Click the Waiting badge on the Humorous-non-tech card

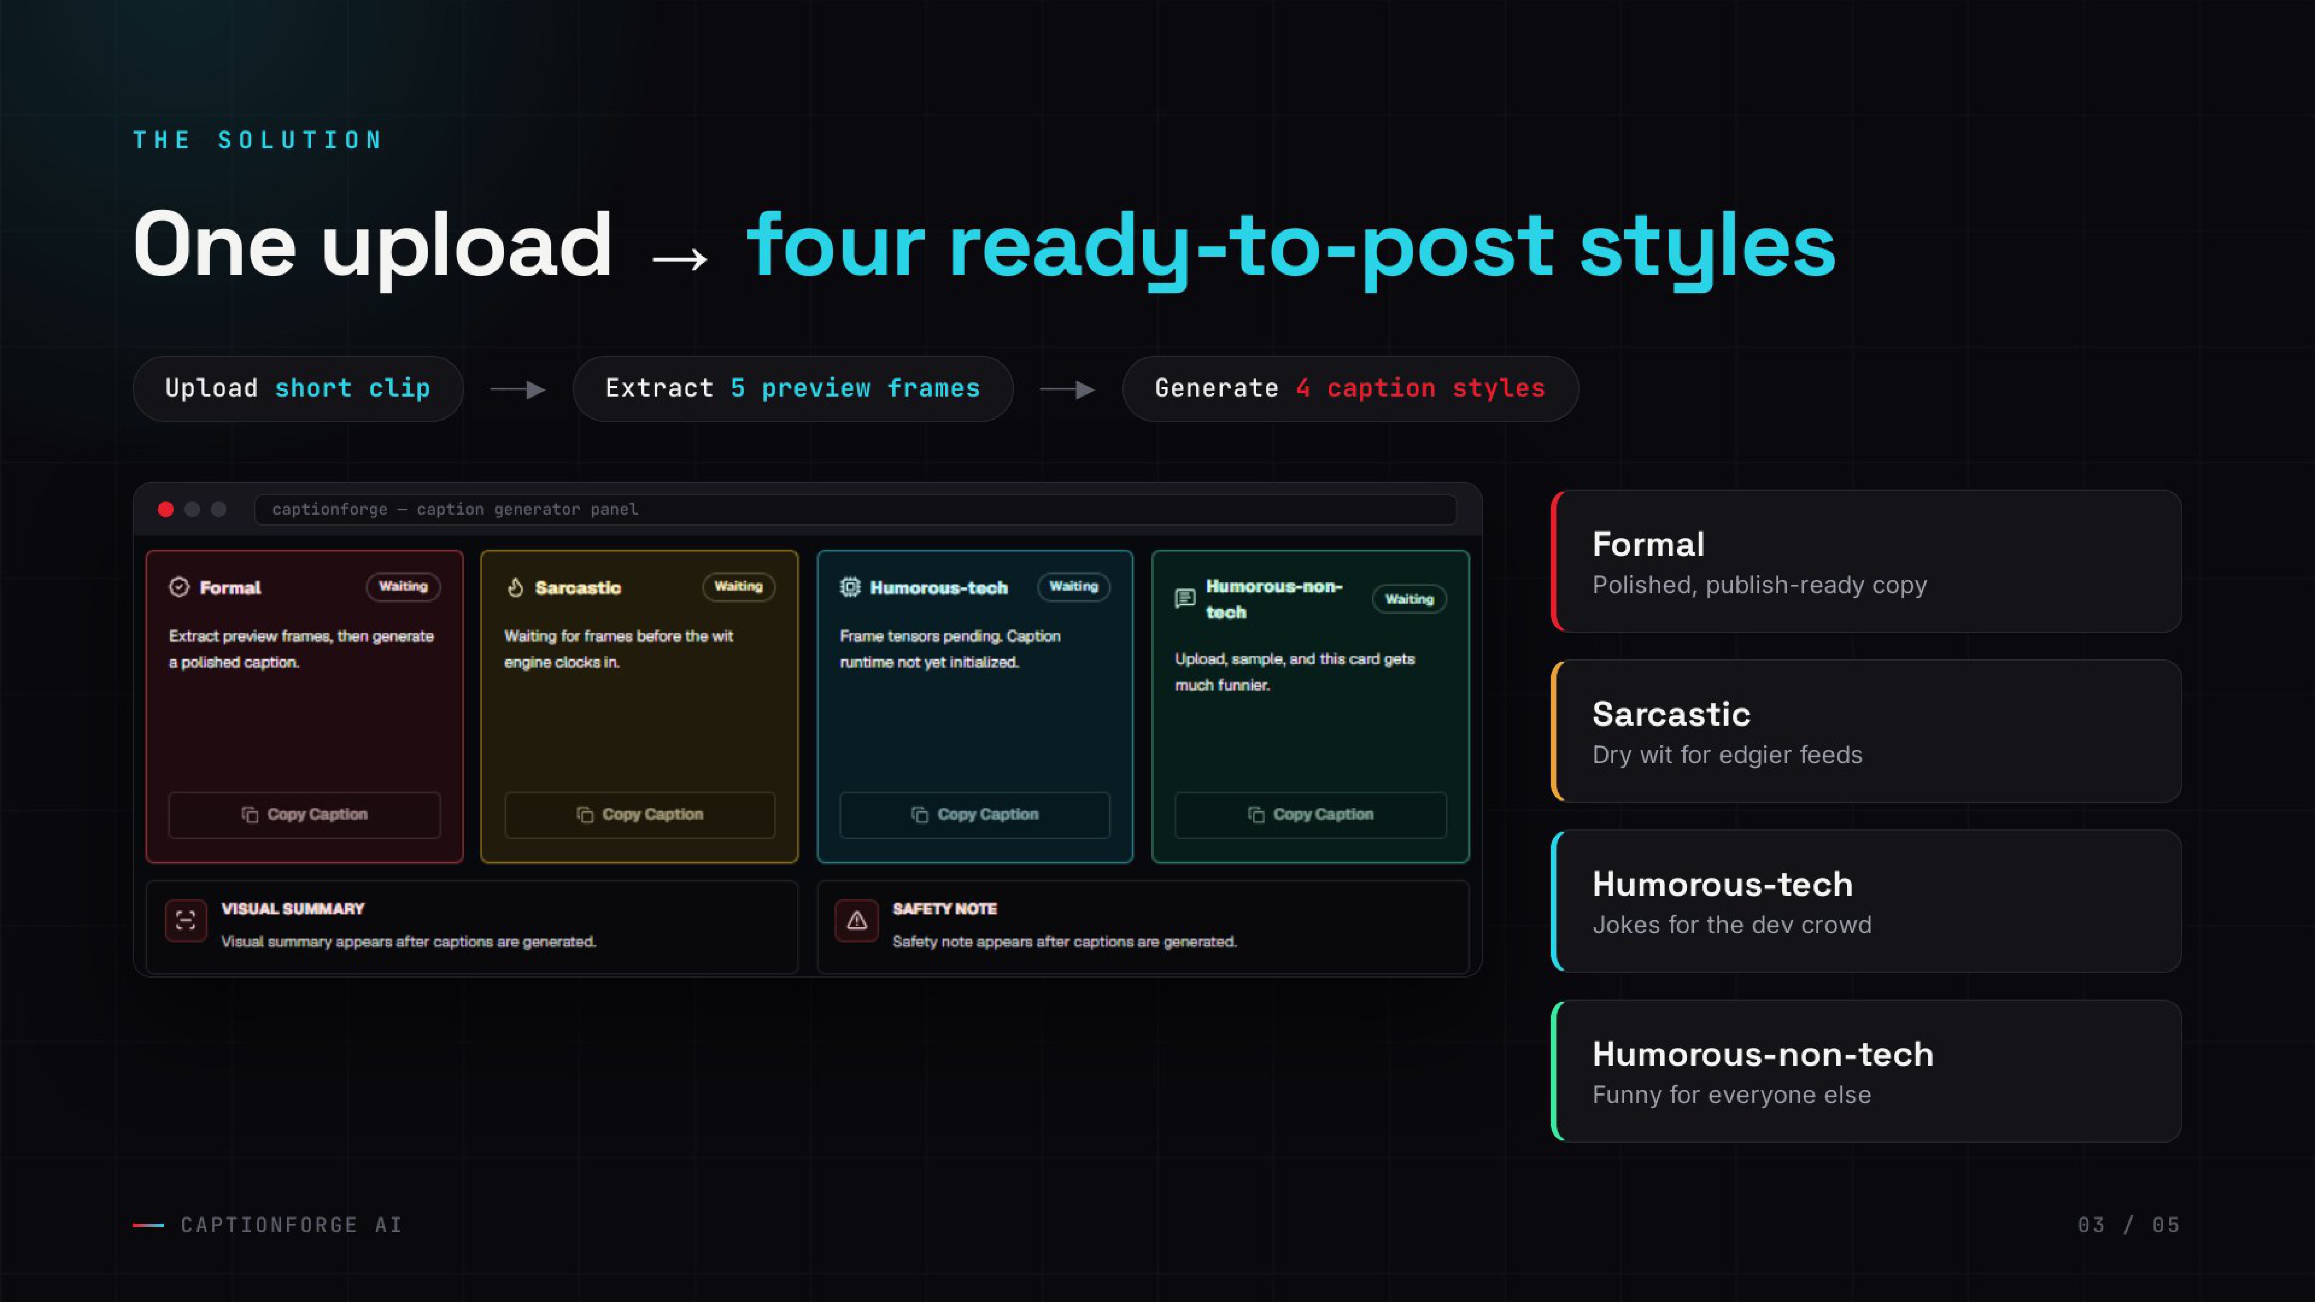click(x=1409, y=599)
